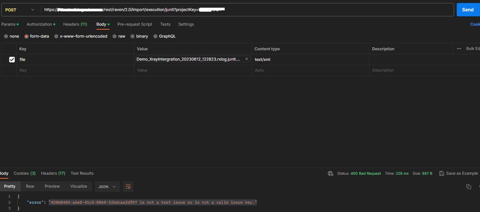Click the Value column header
This screenshot has width=480, height=212.
click(142, 49)
